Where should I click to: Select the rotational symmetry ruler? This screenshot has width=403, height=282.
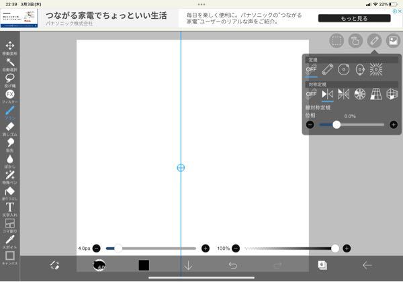(x=360, y=94)
